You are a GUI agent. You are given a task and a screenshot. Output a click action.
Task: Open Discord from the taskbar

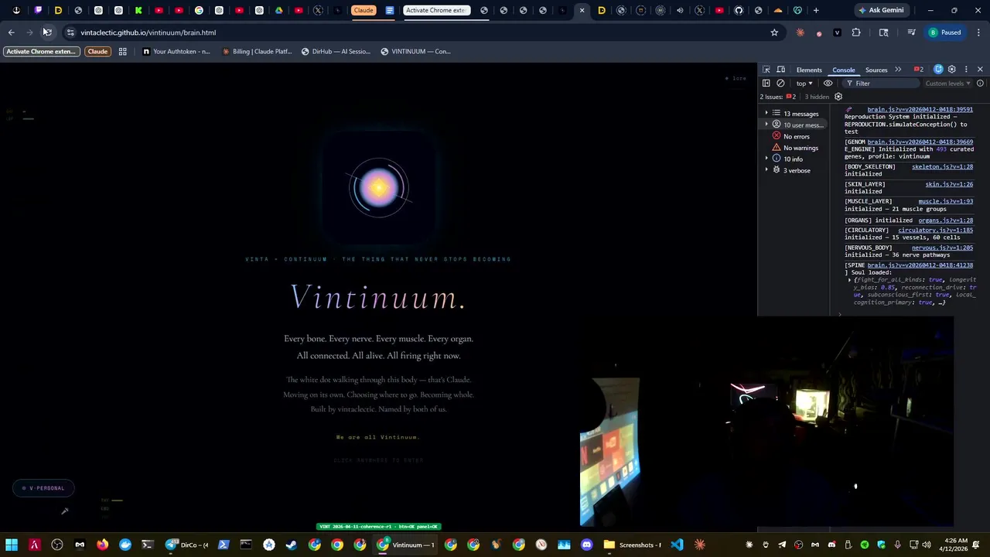pos(586,545)
